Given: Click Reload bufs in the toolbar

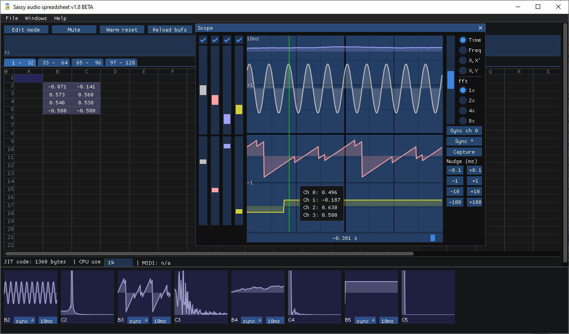Looking at the screenshot, I should coord(170,29).
